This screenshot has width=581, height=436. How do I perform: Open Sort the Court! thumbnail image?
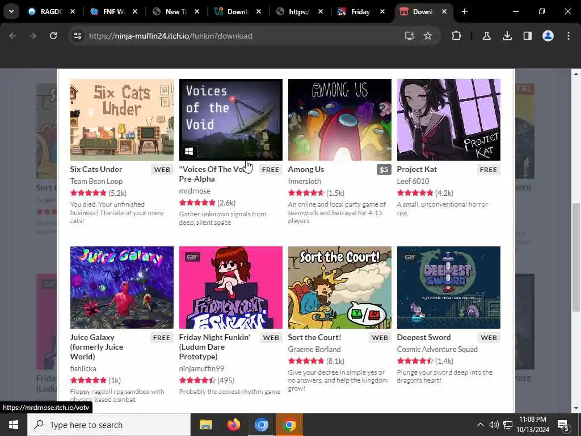tap(339, 287)
